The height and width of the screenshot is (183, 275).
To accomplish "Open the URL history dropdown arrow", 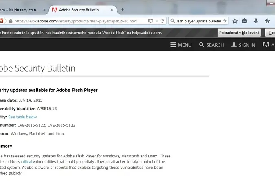I will [157, 21].
